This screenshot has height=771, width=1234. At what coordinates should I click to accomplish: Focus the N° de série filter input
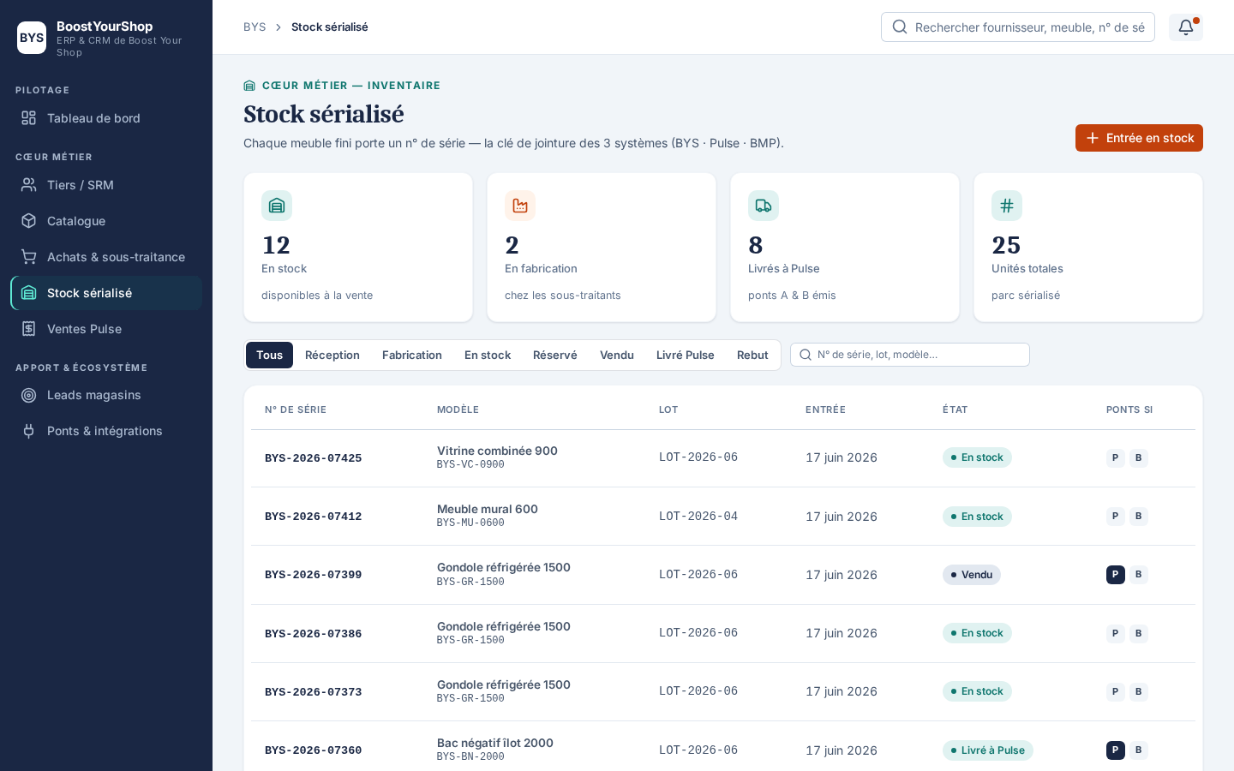pyautogui.click(x=910, y=355)
